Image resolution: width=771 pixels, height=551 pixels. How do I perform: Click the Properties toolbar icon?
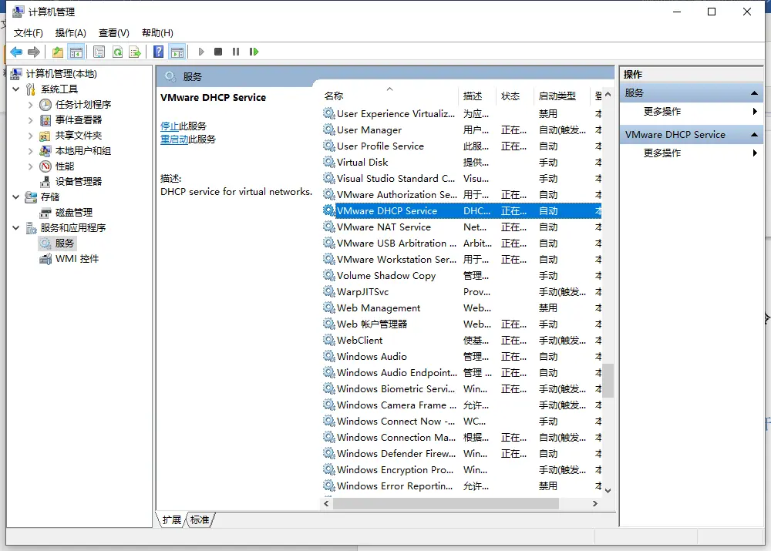(x=99, y=52)
